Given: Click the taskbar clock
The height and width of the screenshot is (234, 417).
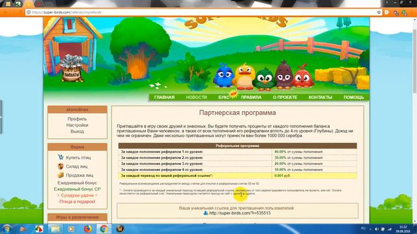Looking at the screenshot, I should click(403, 229).
